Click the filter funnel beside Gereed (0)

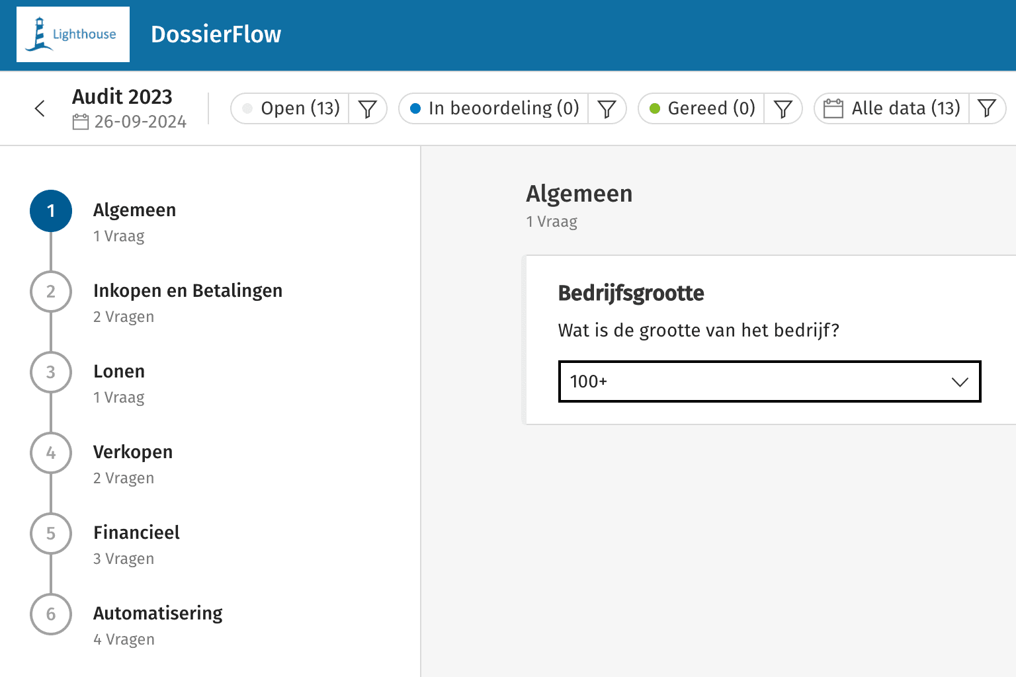pos(783,108)
